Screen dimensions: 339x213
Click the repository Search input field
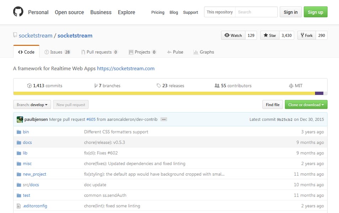click(256, 12)
